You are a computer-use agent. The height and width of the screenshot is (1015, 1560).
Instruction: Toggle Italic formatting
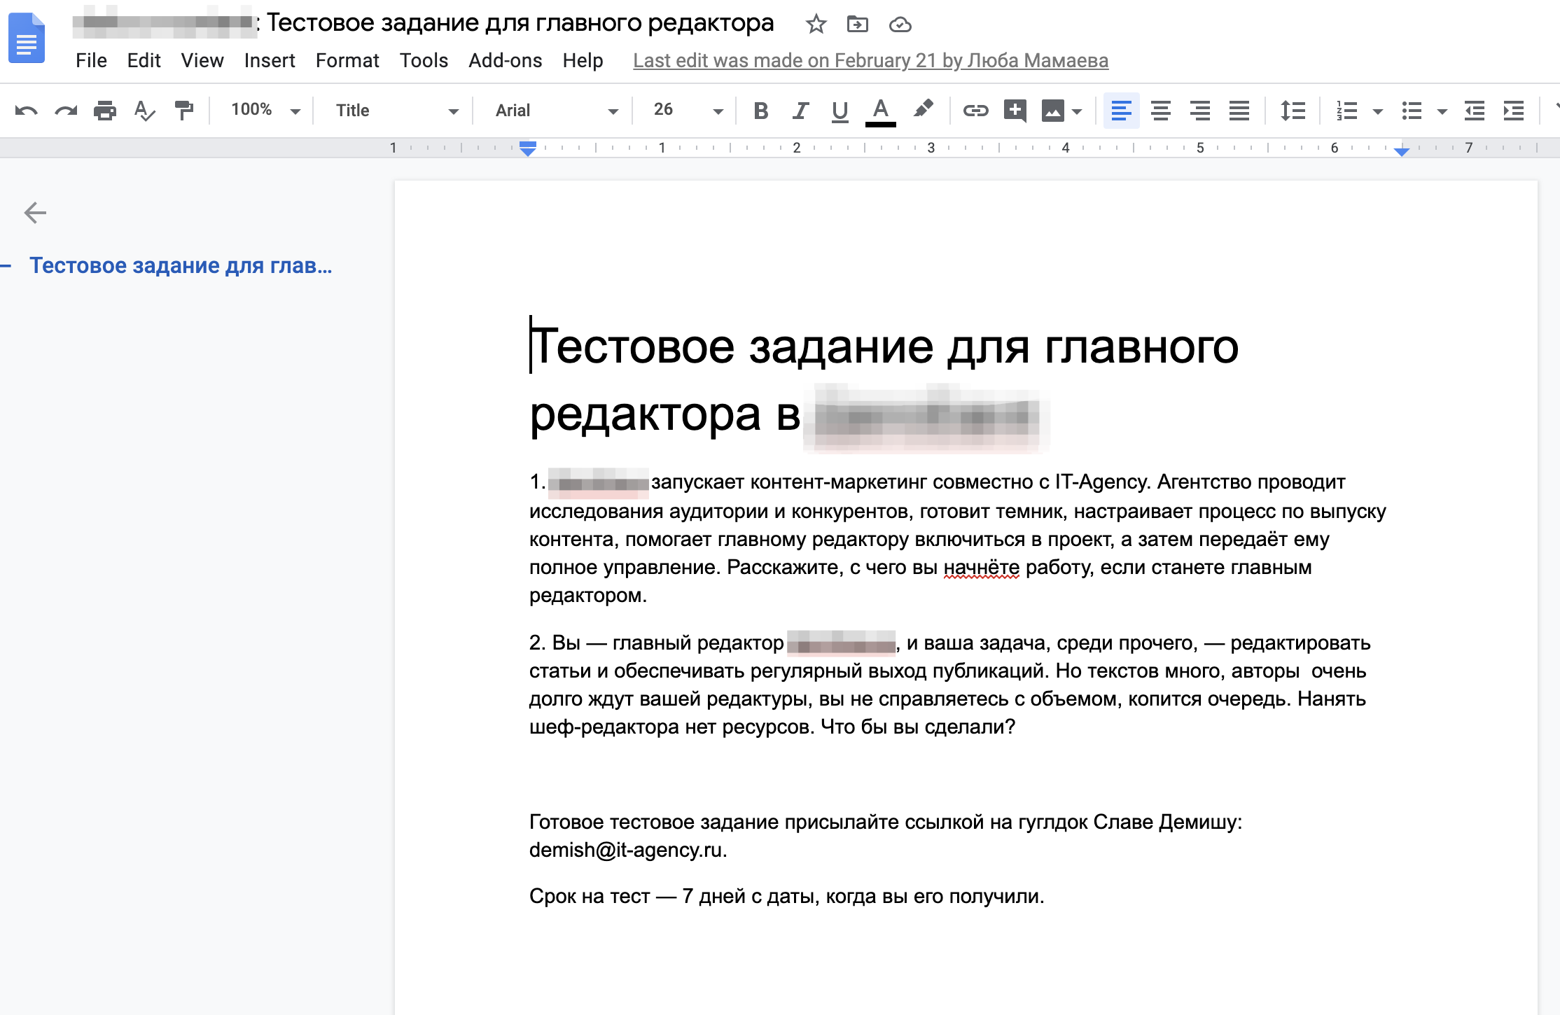(x=800, y=111)
